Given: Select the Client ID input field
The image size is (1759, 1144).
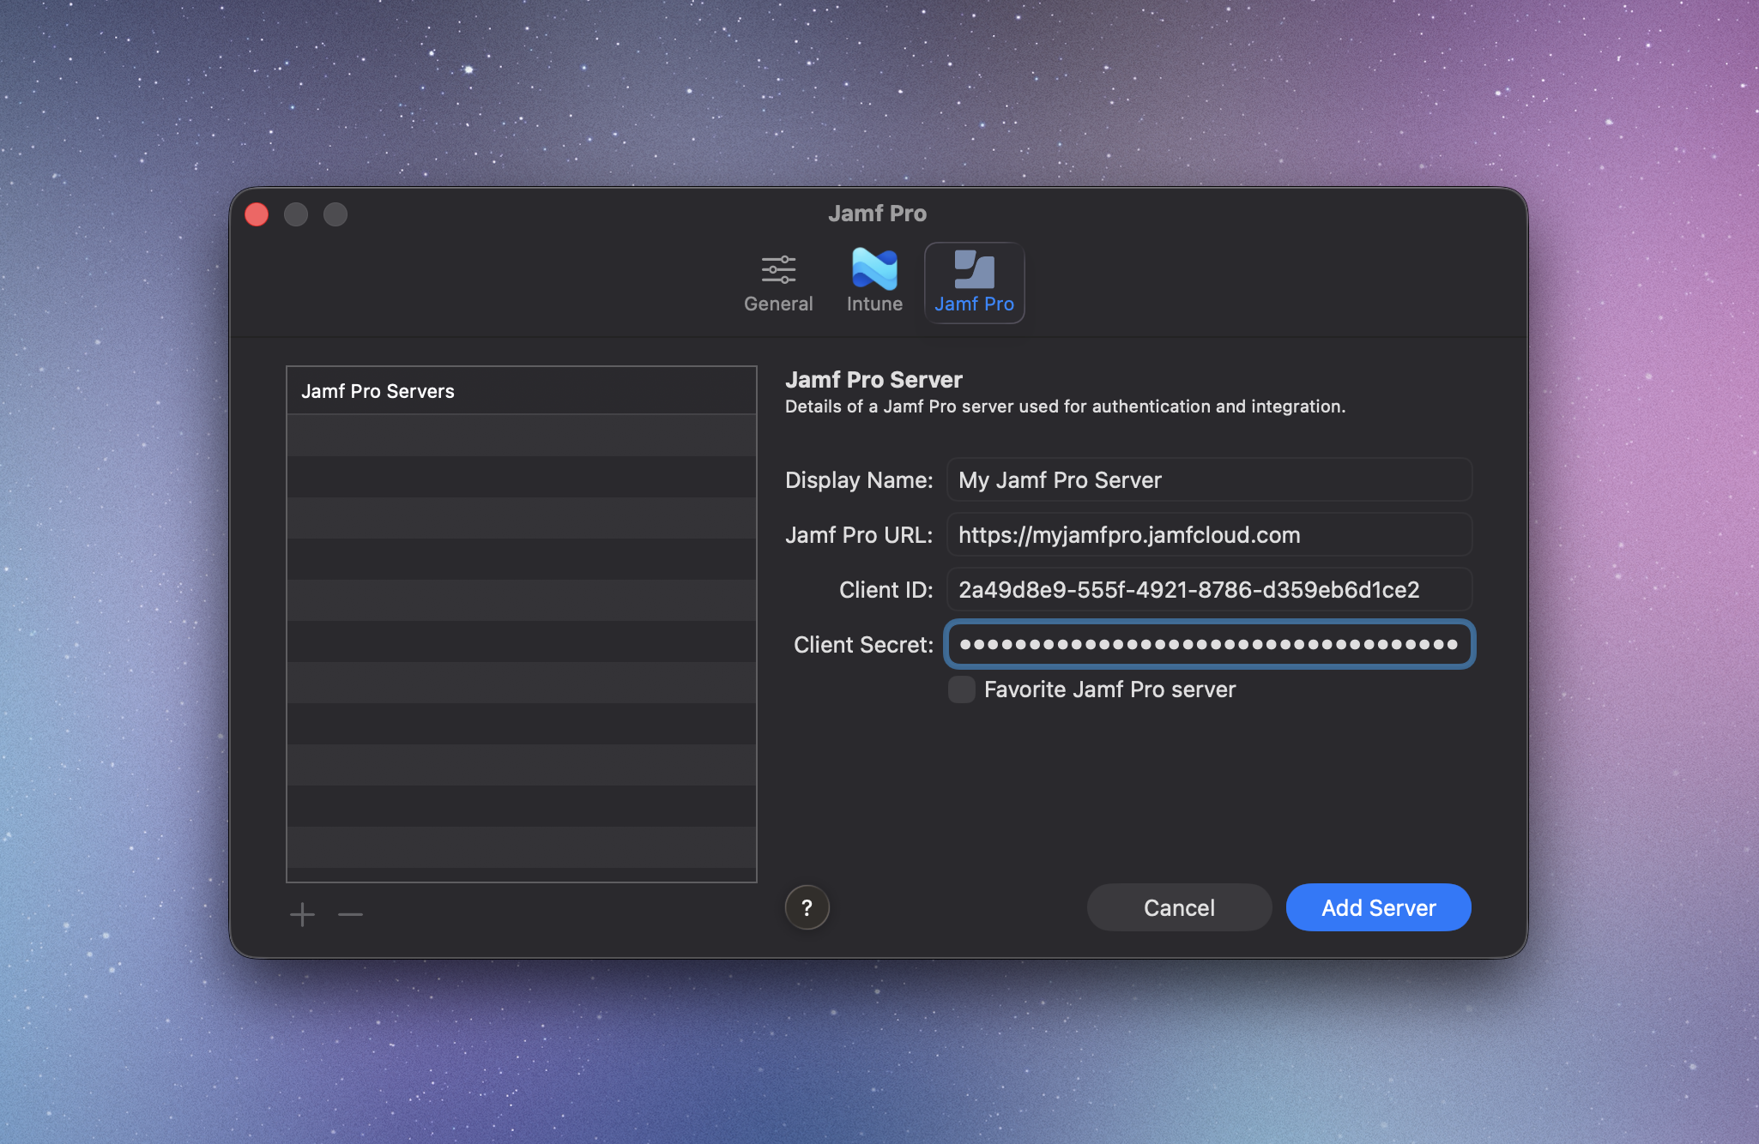Looking at the screenshot, I should click(1209, 590).
